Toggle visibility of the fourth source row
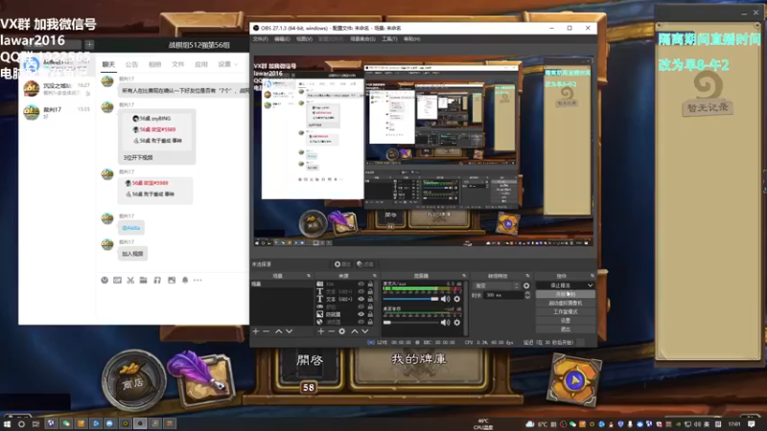This screenshot has height=431, width=767. pos(361,306)
